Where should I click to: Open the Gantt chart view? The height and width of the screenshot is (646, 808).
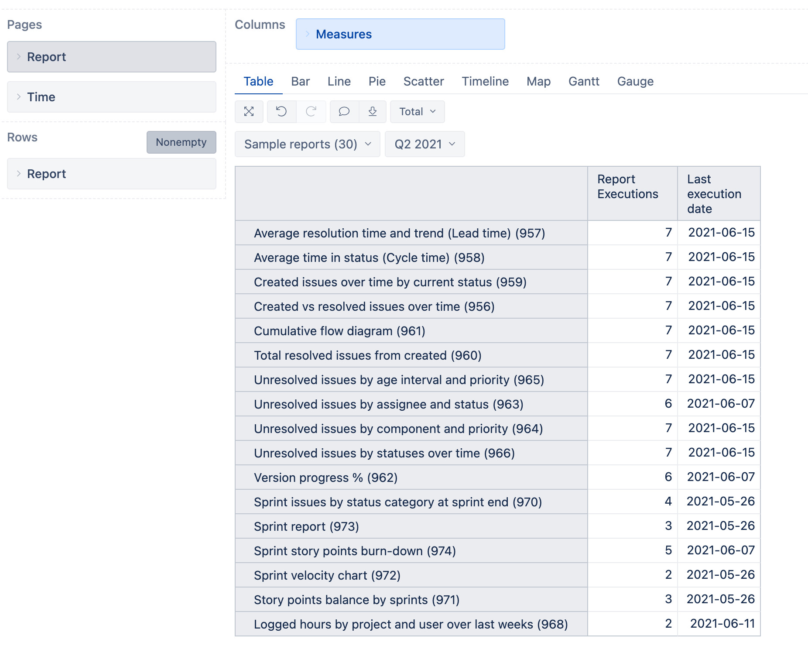click(x=583, y=81)
